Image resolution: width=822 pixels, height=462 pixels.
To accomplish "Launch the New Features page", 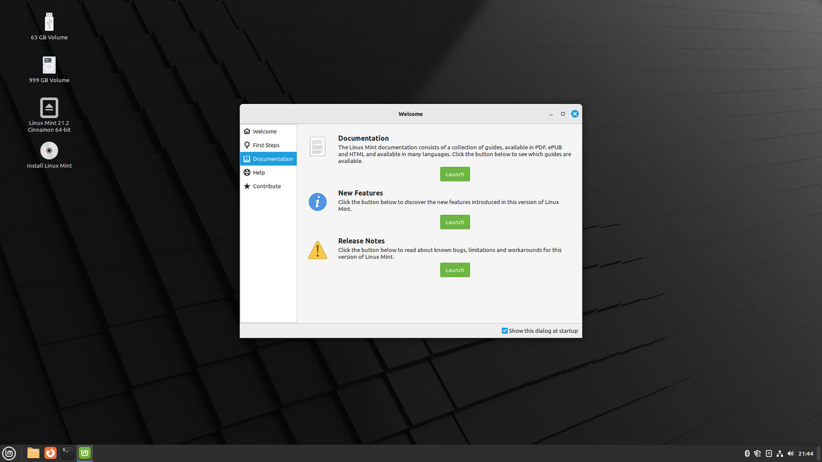I will point(455,222).
